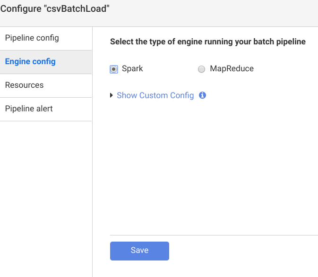Screen dimensions: 318x277
Task: Select the MapReduce radio button
Action: tap(201, 69)
